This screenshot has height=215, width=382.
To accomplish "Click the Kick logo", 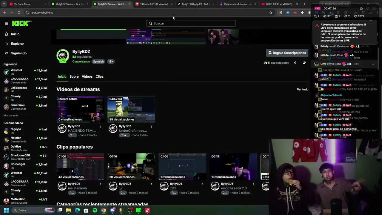I will point(22,23).
